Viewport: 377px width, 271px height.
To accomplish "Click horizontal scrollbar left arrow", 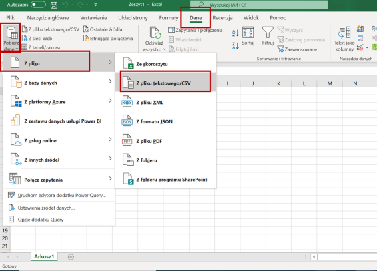I will (x=314, y=257).
